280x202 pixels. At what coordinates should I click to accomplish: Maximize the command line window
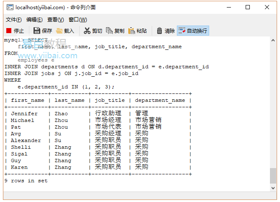[x=248, y=7]
